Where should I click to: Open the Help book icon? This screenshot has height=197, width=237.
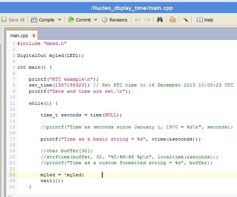click(200, 20)
